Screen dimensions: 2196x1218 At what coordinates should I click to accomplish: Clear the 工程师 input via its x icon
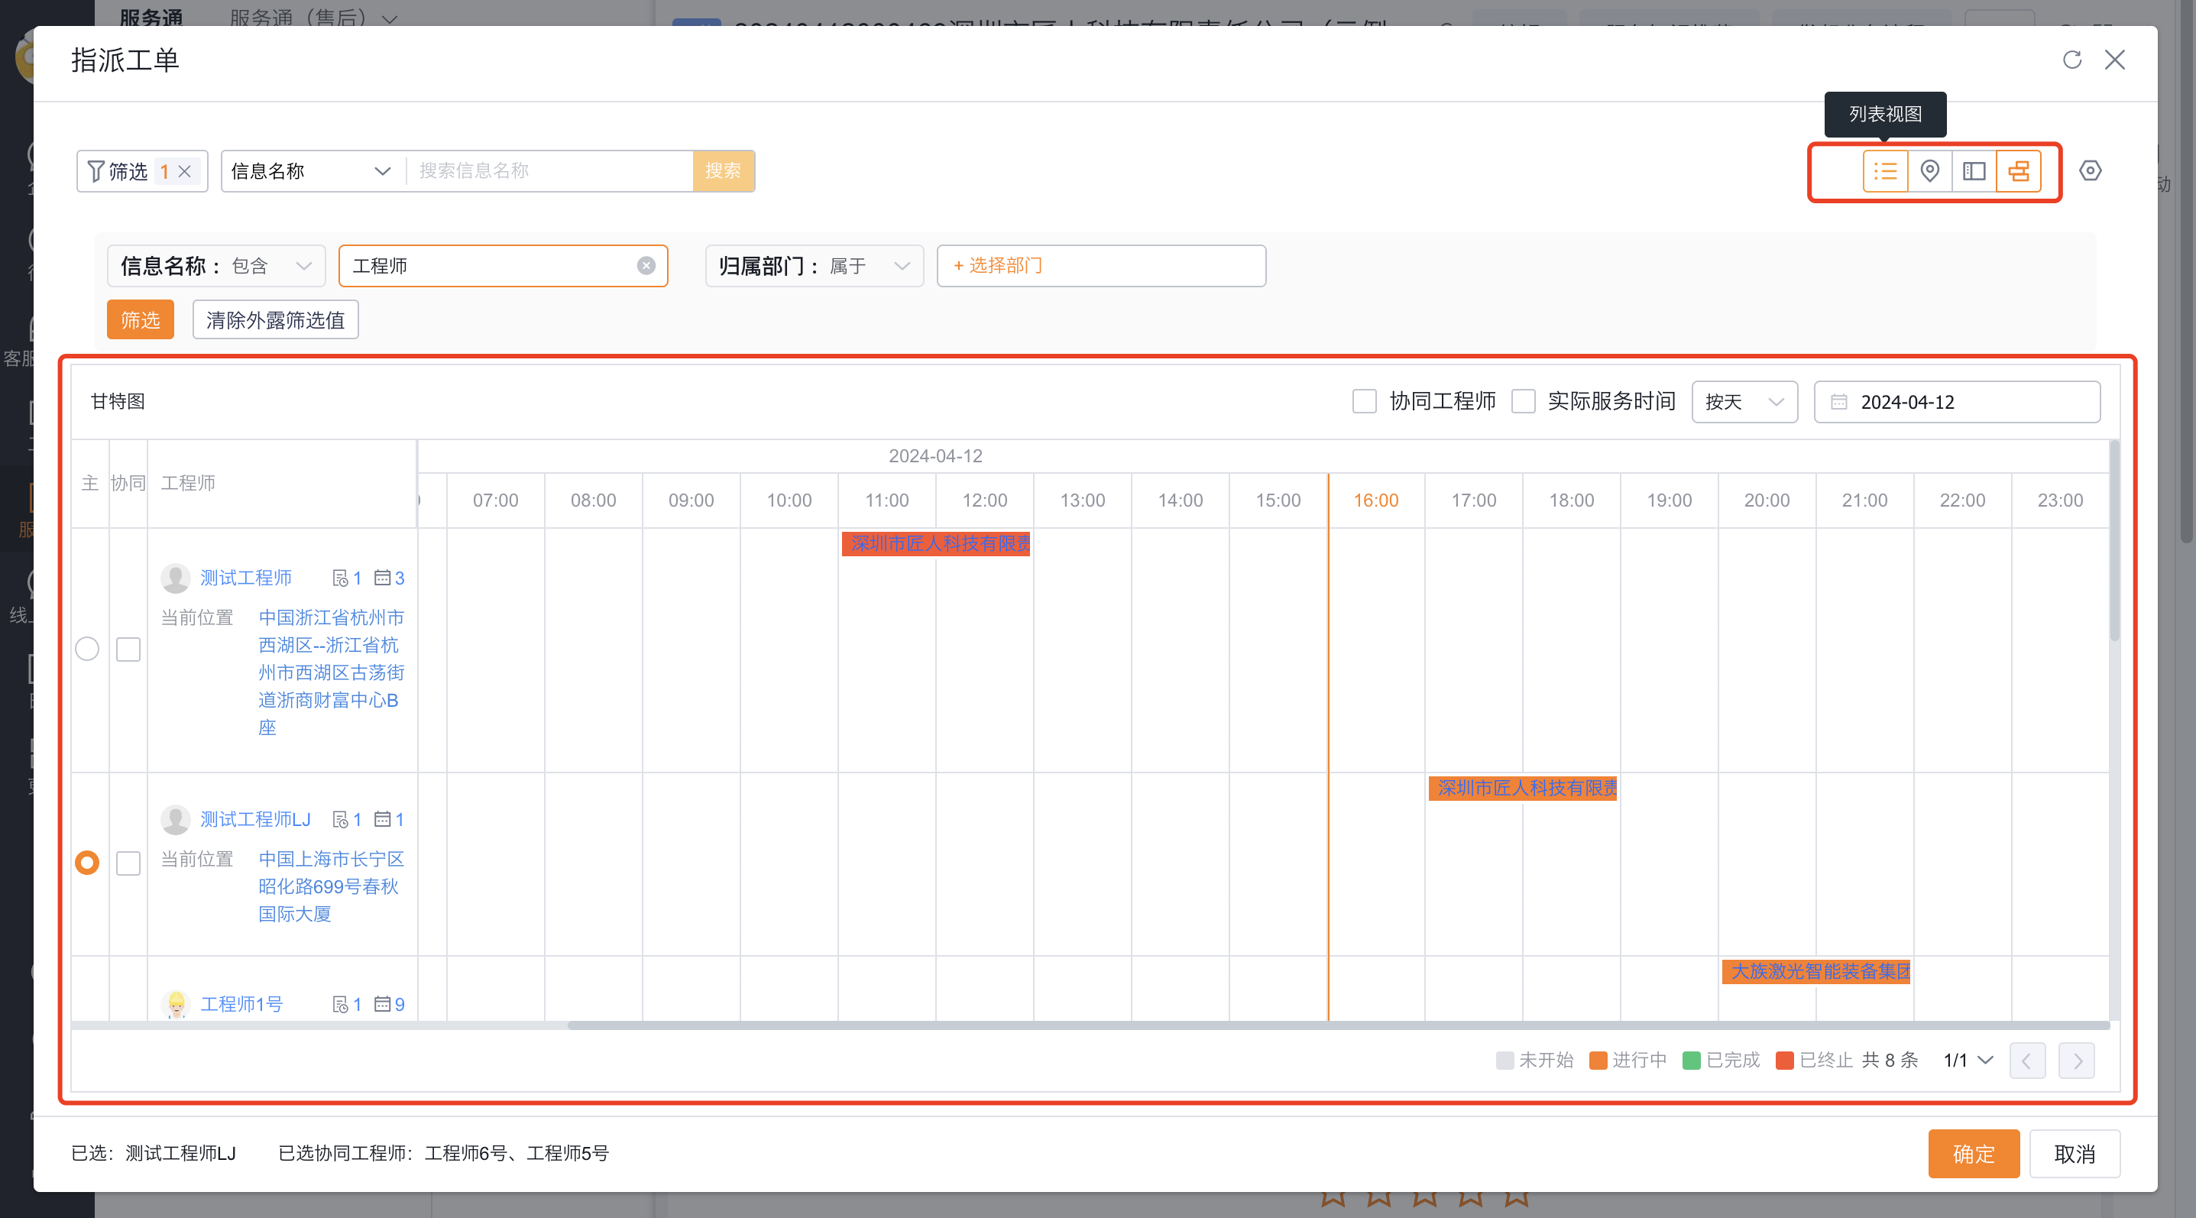click(x=646, y=265)
